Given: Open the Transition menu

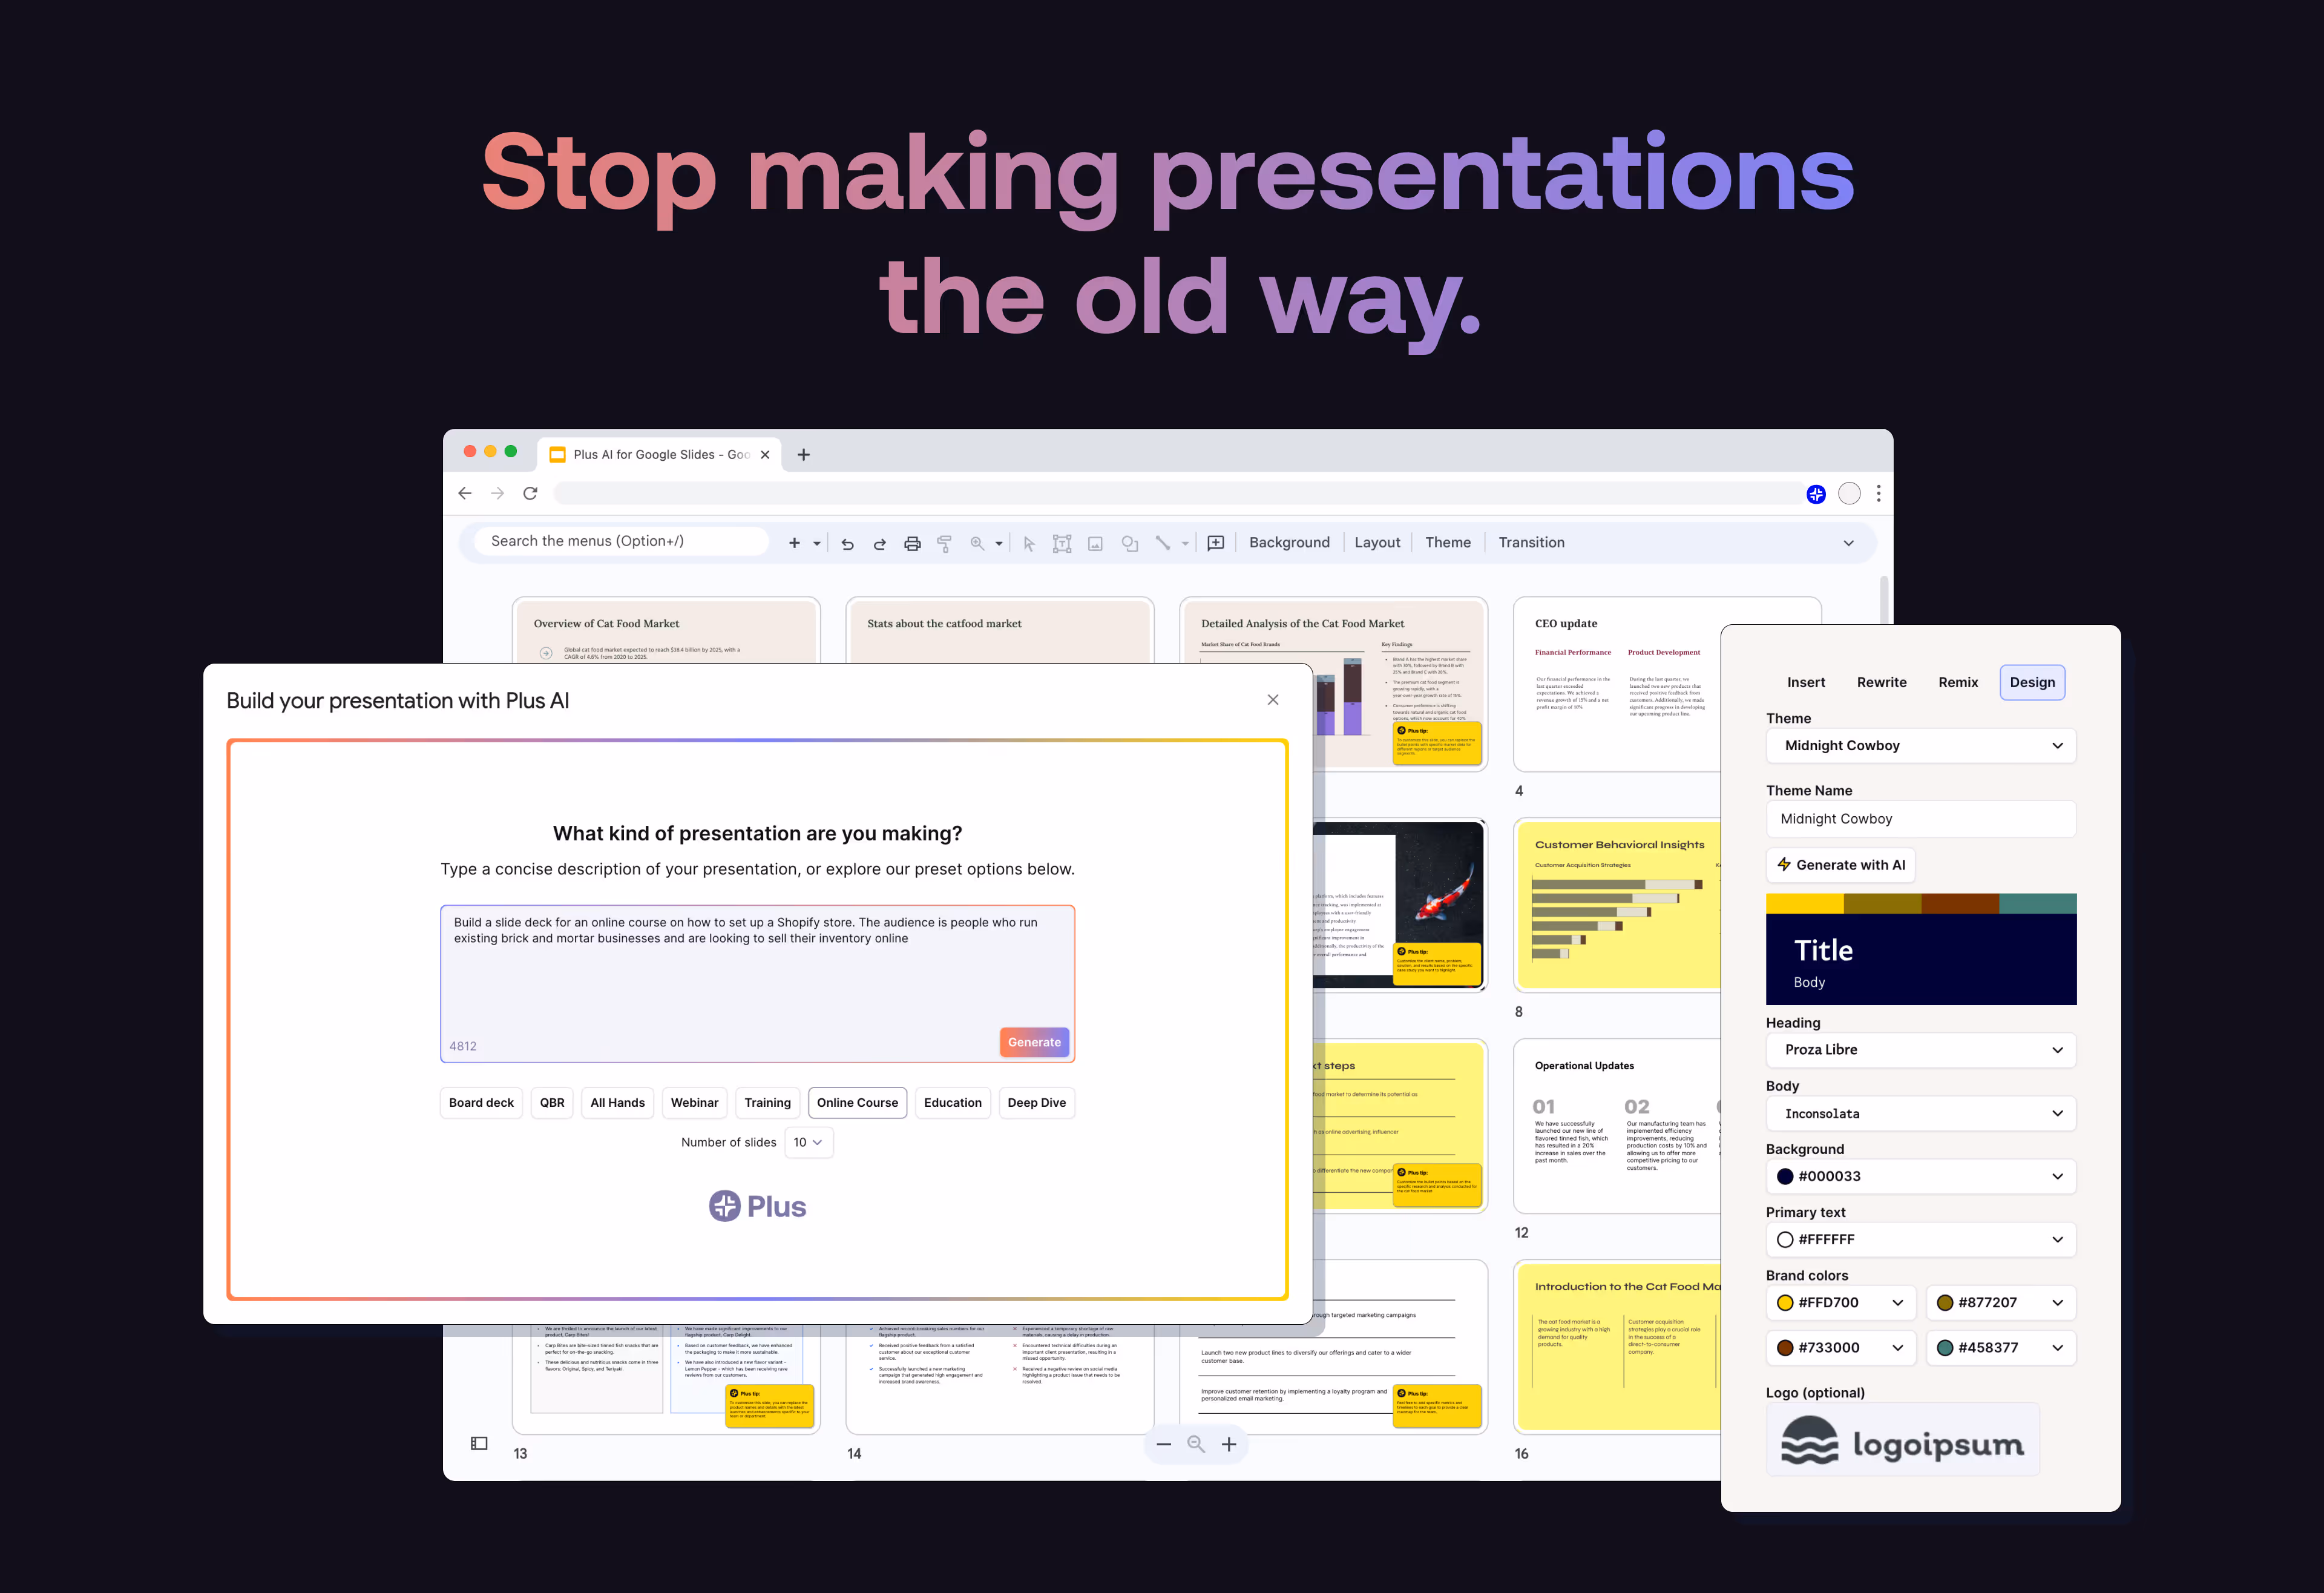Looking at the screenshot, I should [1531, 541].
